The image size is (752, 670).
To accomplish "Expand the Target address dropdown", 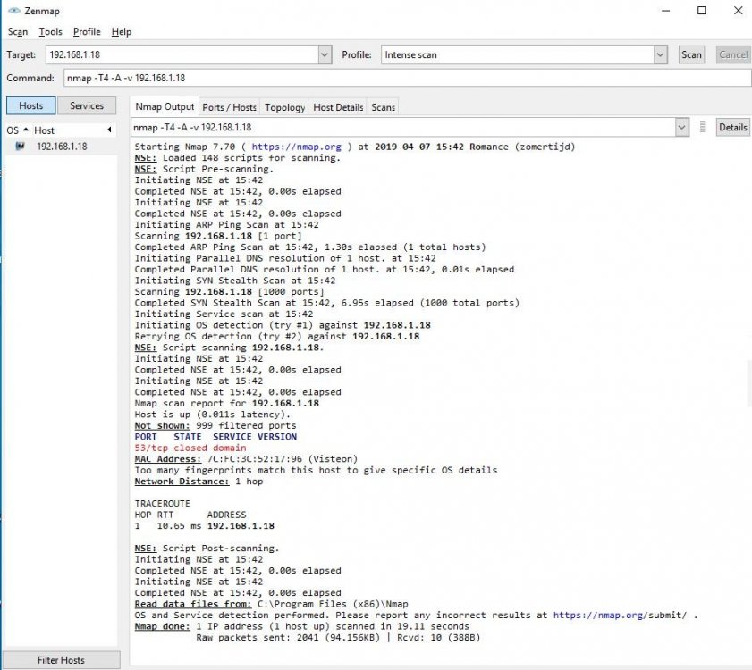I will point(325,54).
